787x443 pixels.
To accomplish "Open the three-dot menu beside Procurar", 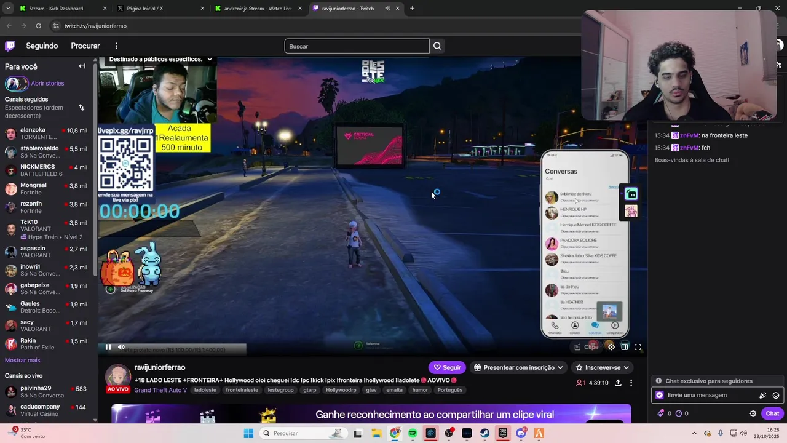I will coord(116,46).
